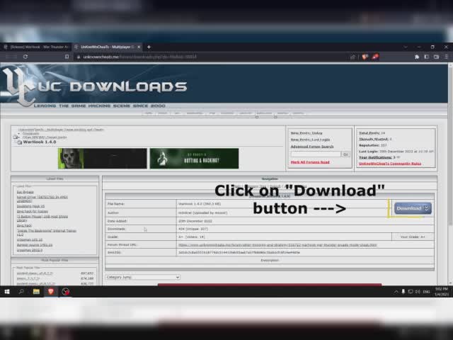The image size is (453, 340).
Task: Open the browser hamburger menu
Action: 446,57
